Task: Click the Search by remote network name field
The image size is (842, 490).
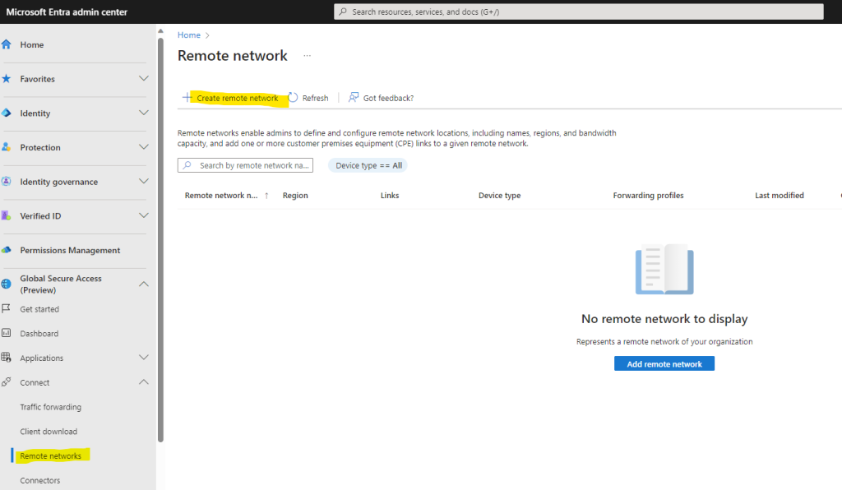Action: [x=245, y=165]
